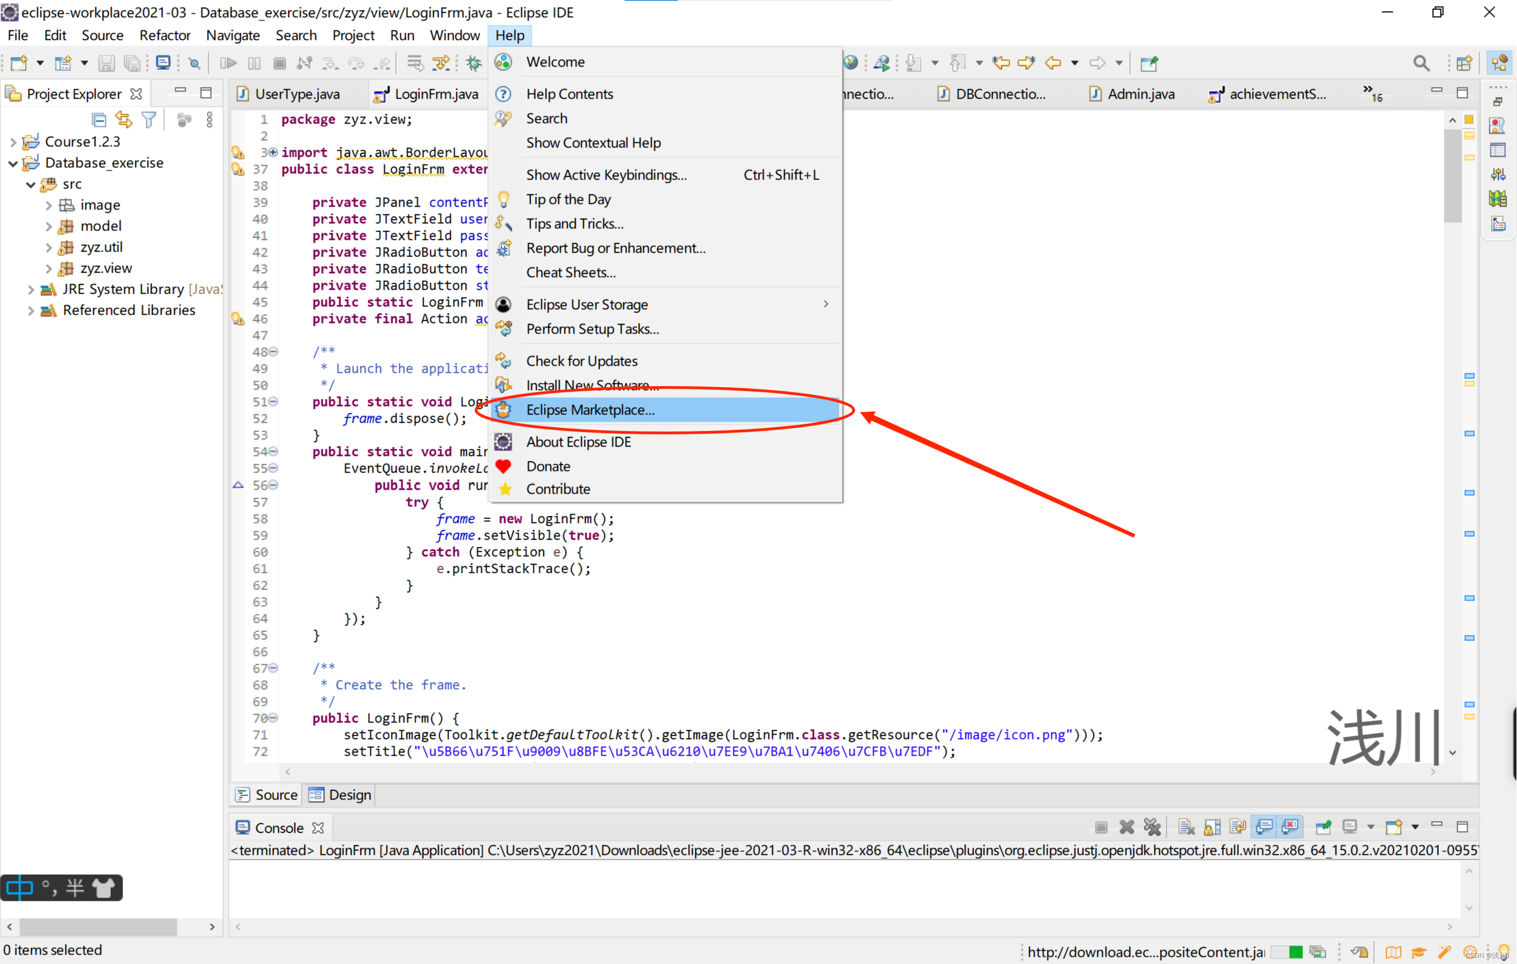Choose Check for Updates menu item

coord(665,361)
